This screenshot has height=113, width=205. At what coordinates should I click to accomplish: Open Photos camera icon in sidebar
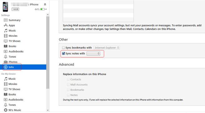6,62
